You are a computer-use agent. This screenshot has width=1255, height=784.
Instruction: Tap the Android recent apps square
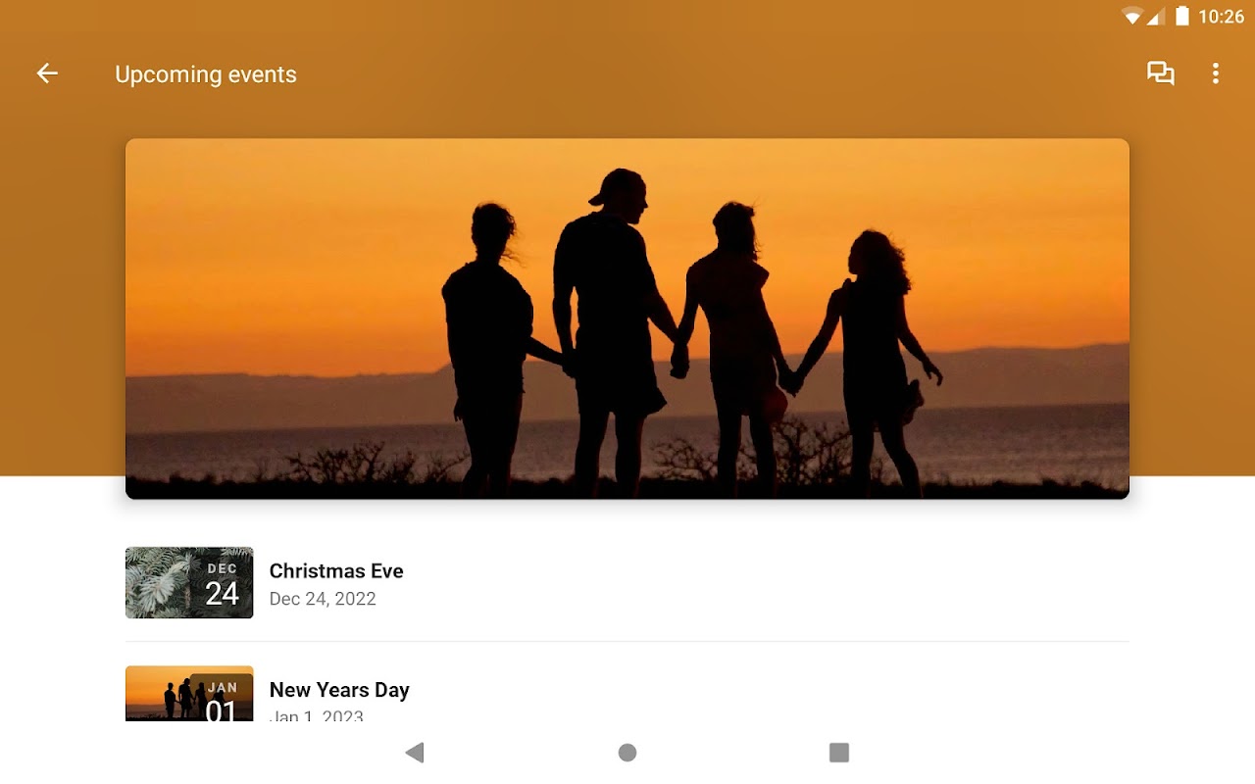(839, 753)
